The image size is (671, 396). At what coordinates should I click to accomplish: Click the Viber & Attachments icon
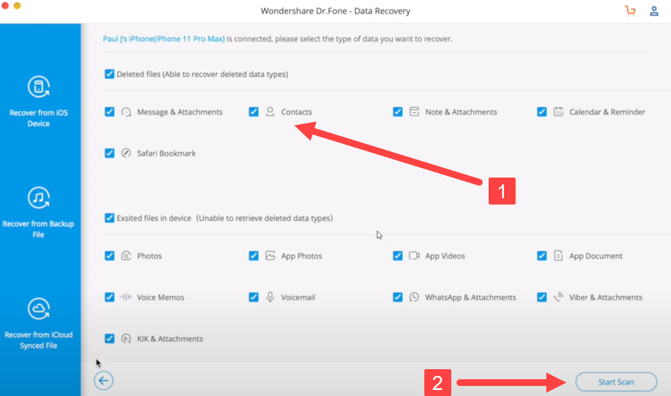pos(558,297)
